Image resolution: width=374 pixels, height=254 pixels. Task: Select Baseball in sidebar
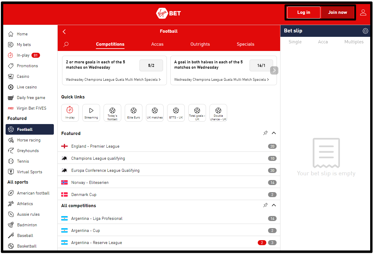(30, 235)
